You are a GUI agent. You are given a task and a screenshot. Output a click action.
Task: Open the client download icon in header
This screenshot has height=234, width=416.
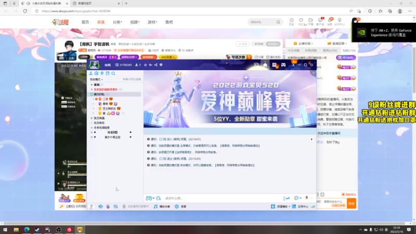click(320, 21)
